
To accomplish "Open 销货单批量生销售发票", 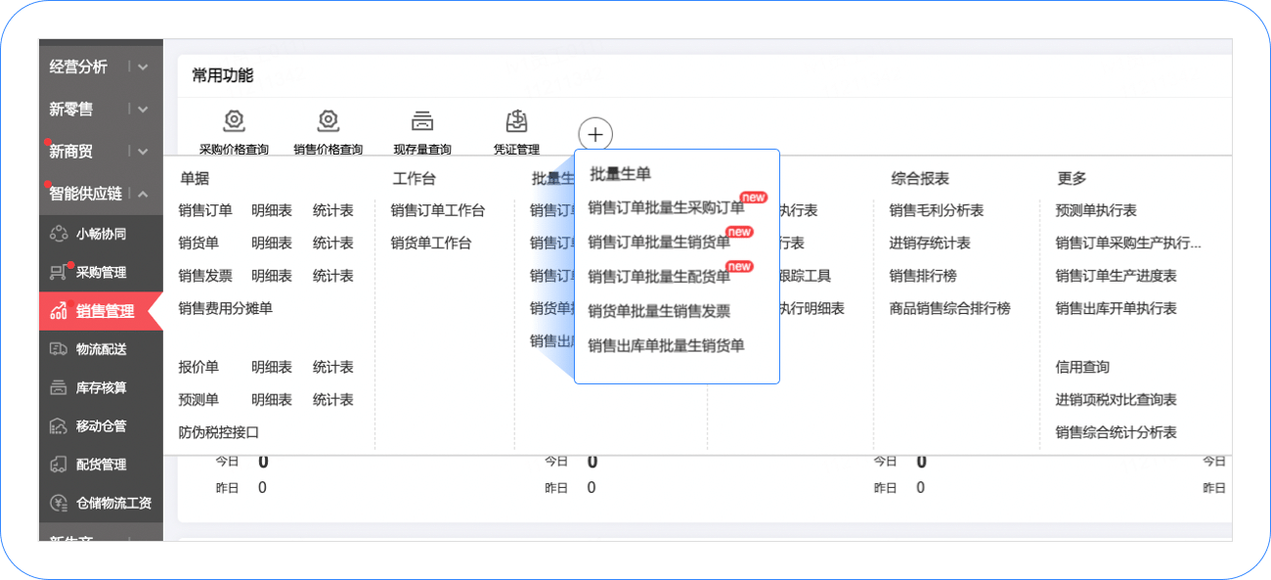I will click(659, 311).
